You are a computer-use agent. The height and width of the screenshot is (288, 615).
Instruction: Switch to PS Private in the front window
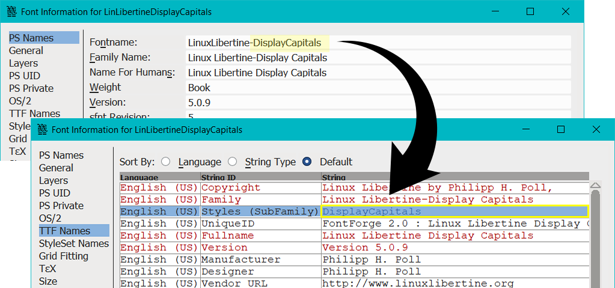(61, 205)
